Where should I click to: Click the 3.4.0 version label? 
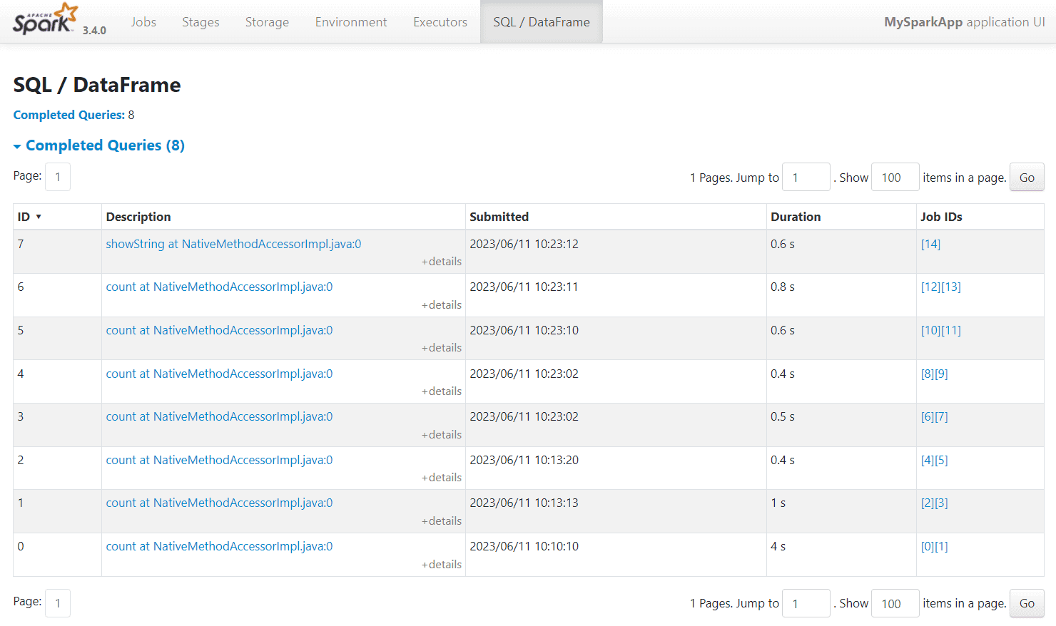94,30
